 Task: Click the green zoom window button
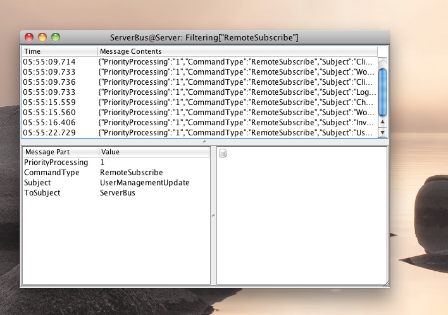click(56, 38)
